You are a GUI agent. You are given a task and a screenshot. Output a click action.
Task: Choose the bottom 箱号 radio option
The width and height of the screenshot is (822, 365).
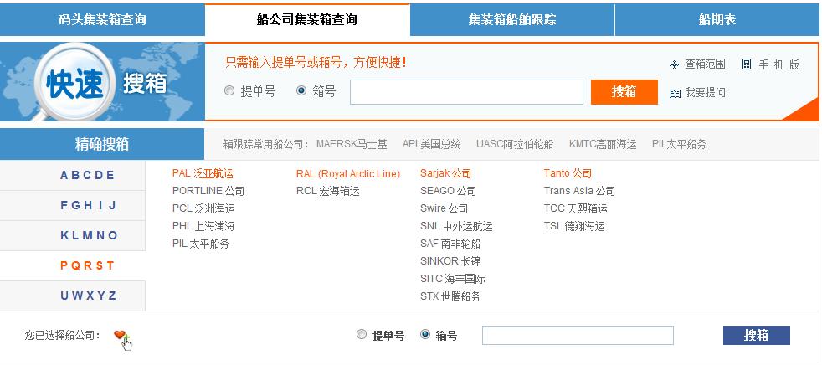(425, 335)
